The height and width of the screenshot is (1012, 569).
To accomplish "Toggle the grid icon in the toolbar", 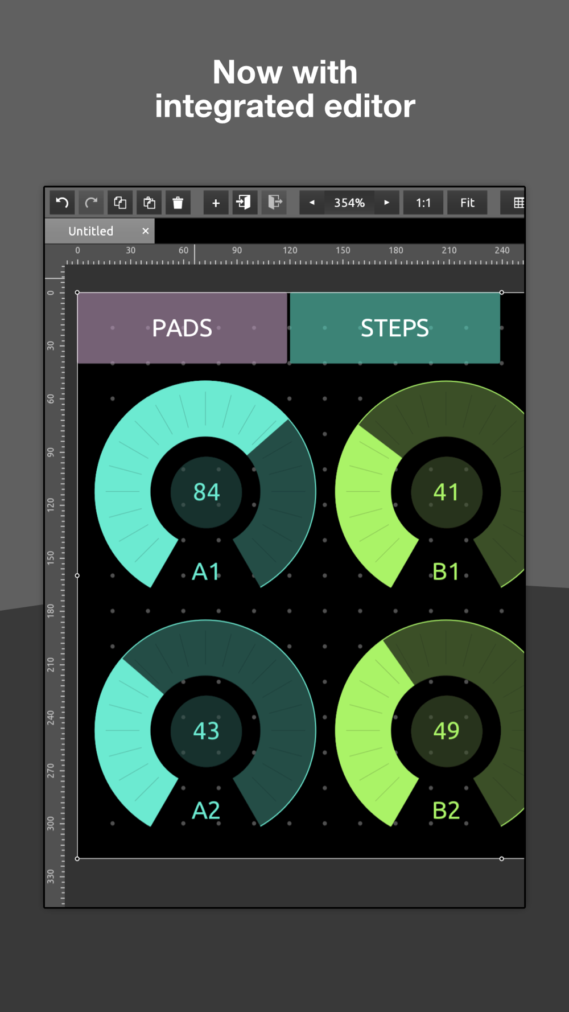I will (517, 203).
